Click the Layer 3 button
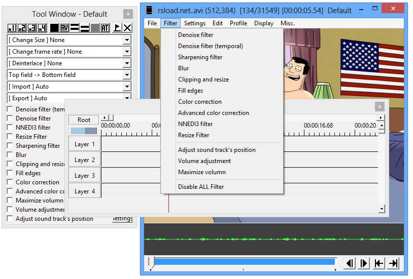Image resolution: width=413 pixels, height=279 pixels. [x=84, y=175]
